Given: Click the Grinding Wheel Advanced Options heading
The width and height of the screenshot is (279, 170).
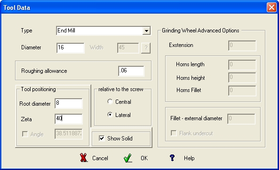Looking at the screenshot, I should (200, 31).
